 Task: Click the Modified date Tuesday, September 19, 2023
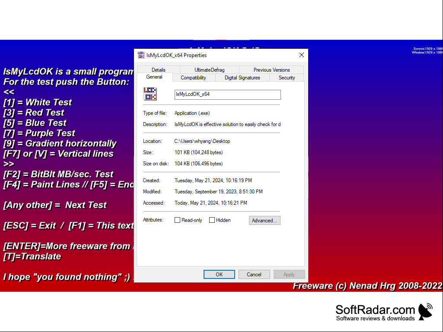(x=219, y=192)
